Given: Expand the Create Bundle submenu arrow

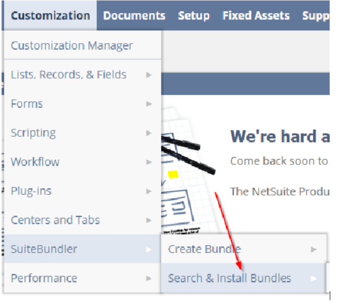Looking at the screenshot, I should tap(313, 249).
